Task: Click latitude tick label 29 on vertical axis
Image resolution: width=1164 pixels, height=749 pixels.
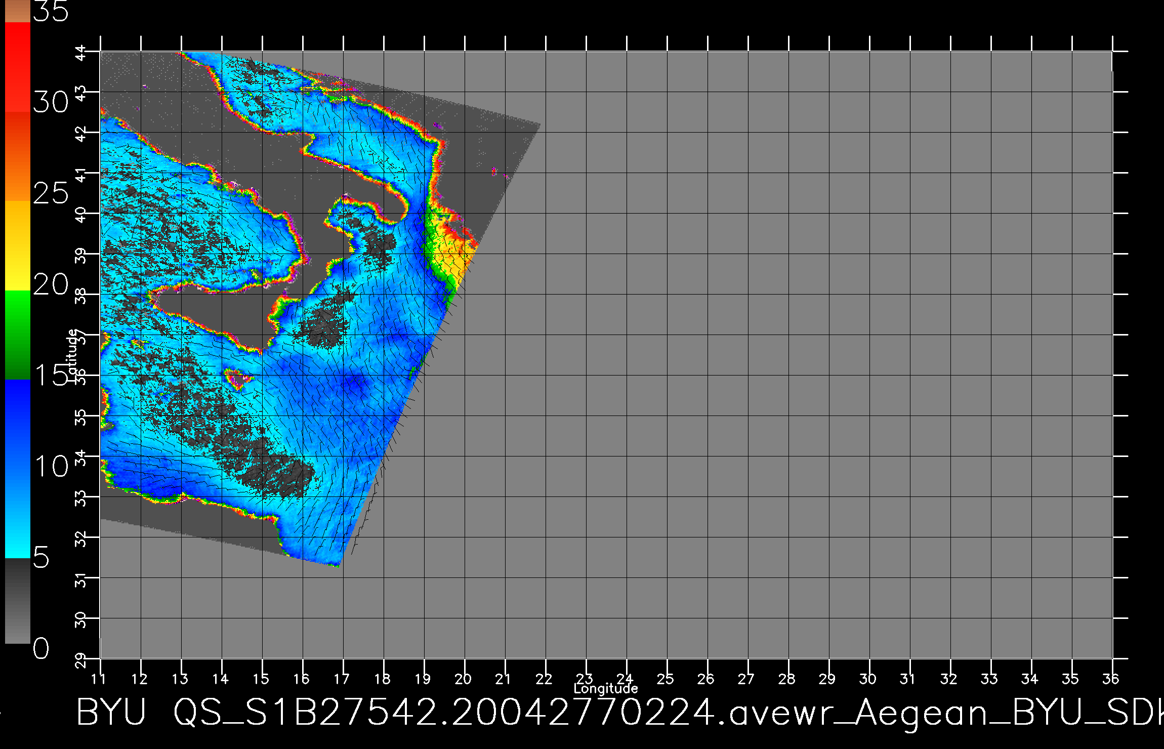Action: 81,659
